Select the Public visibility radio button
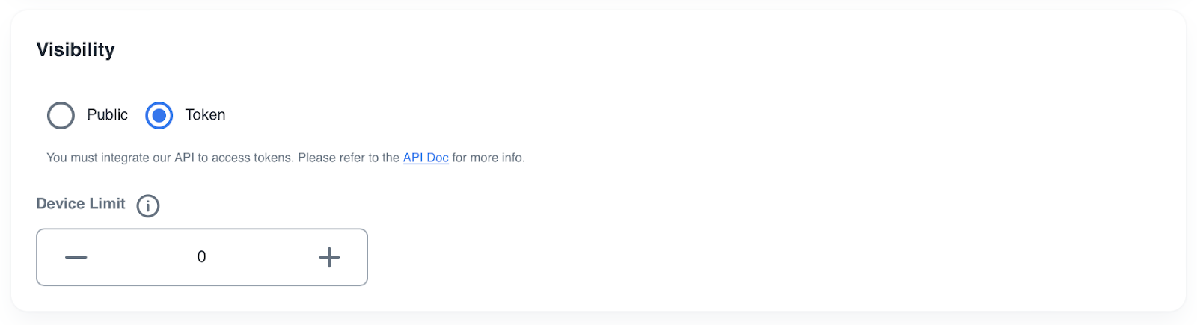 (61, 115)
